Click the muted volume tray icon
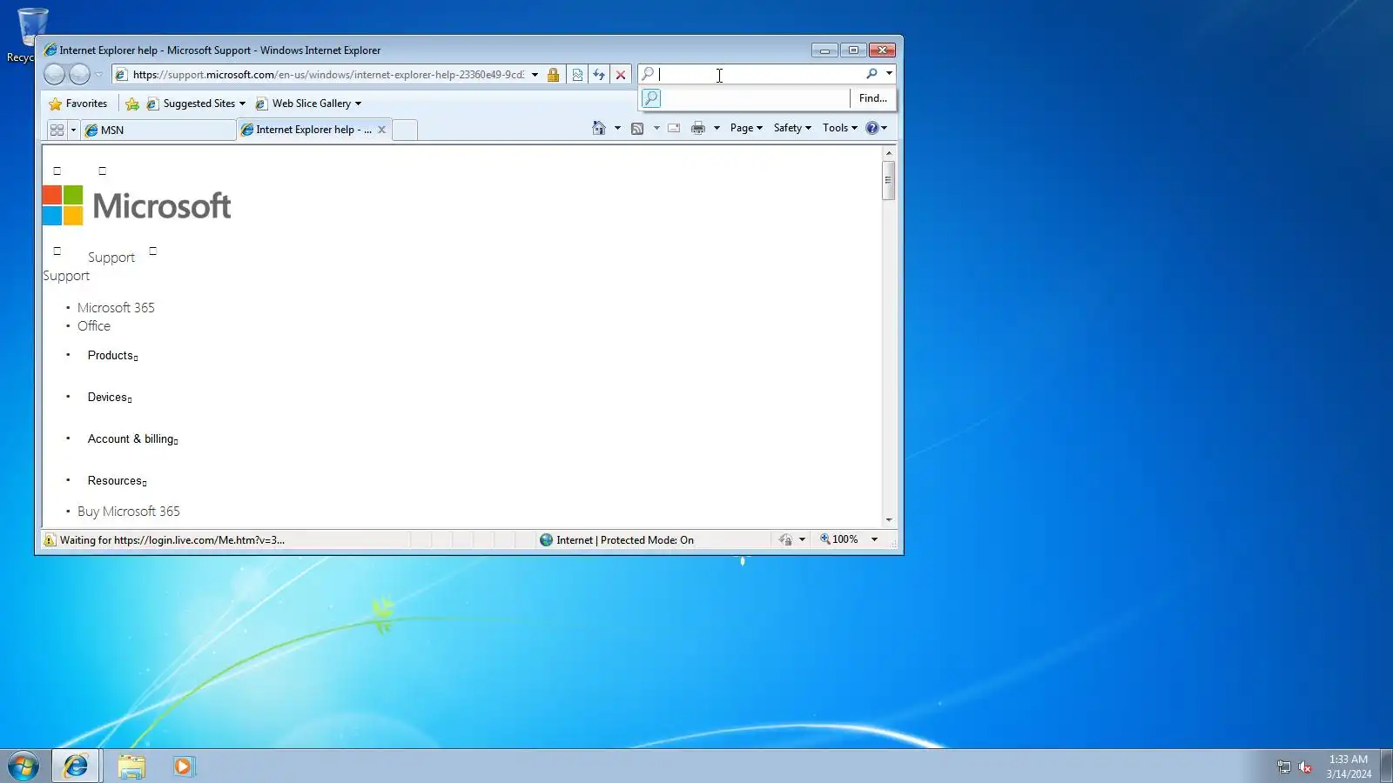Viewport: 1393px width, 783px height. [1305, 766]
